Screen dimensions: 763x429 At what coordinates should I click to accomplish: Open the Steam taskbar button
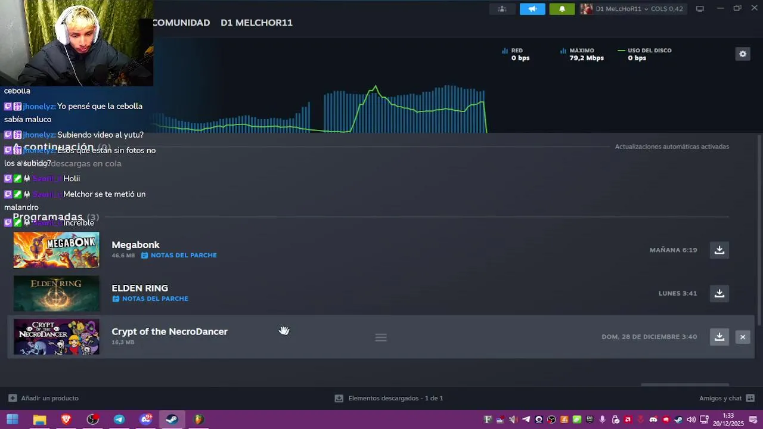(172, 419)
